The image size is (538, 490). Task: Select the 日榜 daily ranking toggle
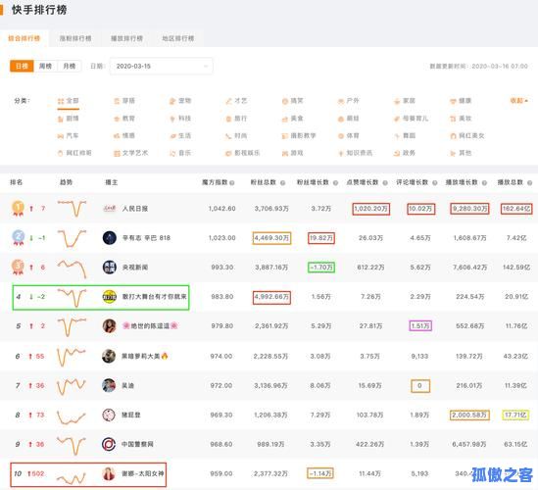[x=22, y=66]
